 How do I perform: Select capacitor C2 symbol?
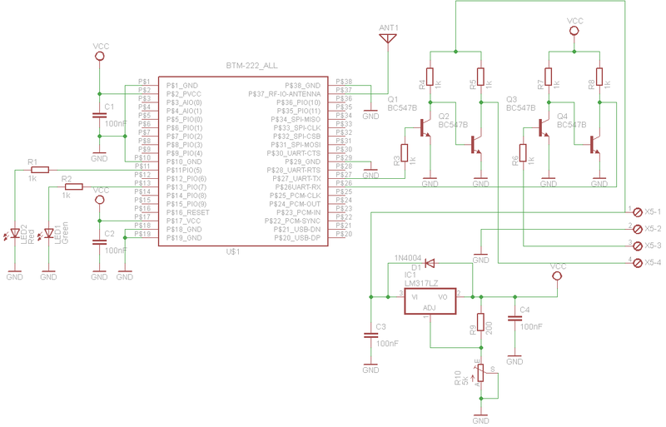99,241
